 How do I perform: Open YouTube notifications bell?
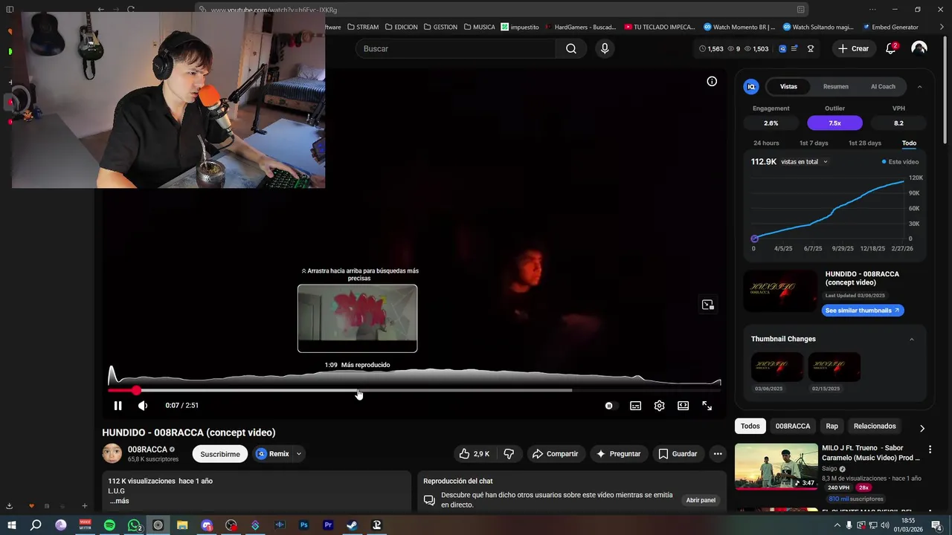(x=890, y=48)
